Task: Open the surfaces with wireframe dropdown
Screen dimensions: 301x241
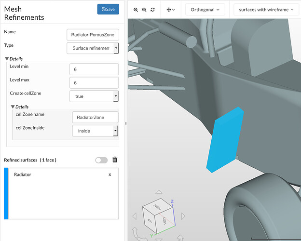Action: pos(266,10)
